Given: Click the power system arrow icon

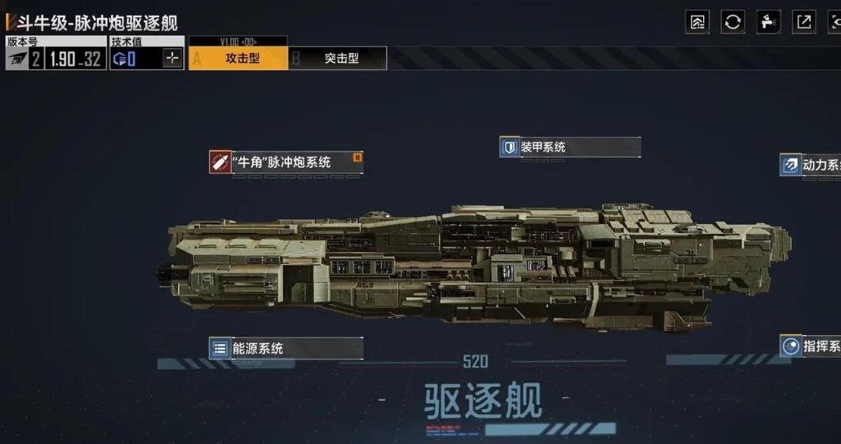Looking at the screenshot, I should point(790,165).
